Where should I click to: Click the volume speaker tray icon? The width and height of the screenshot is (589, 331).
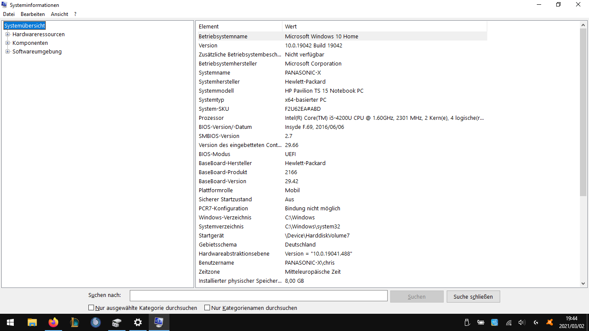point(522,322)
